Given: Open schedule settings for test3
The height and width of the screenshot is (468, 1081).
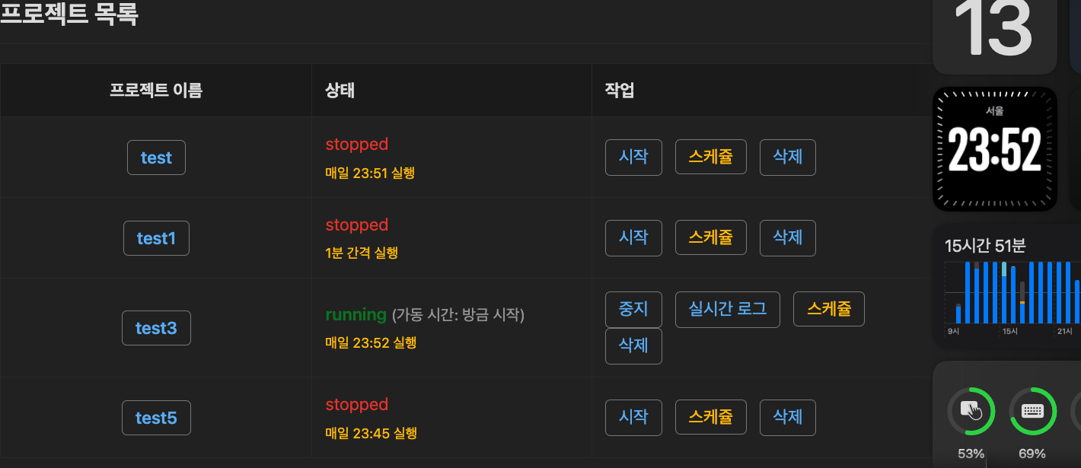Looking at the screenshot, I should (828, 310).
